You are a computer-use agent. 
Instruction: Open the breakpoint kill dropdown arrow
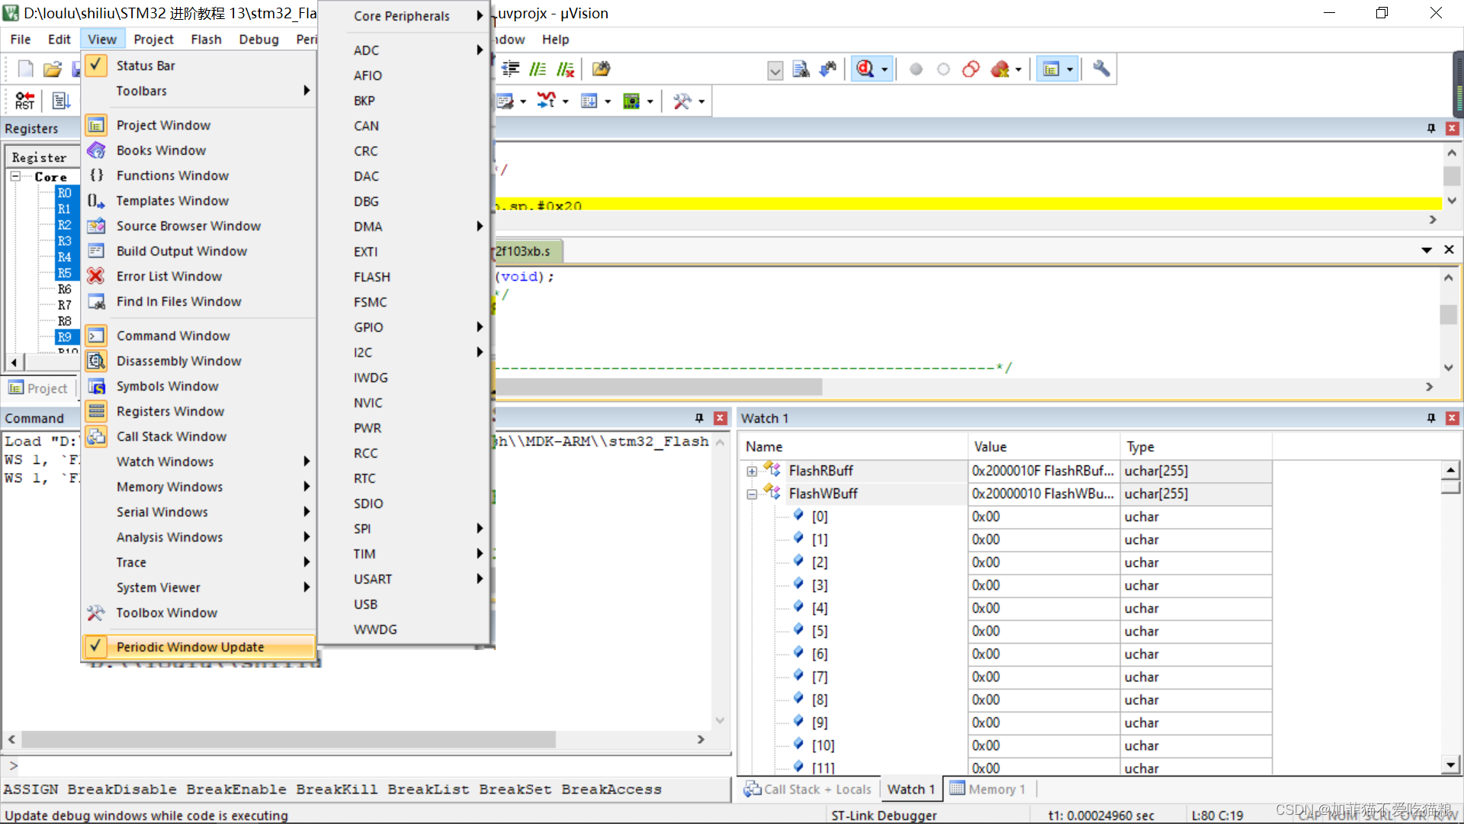(x=1018, y=69)
